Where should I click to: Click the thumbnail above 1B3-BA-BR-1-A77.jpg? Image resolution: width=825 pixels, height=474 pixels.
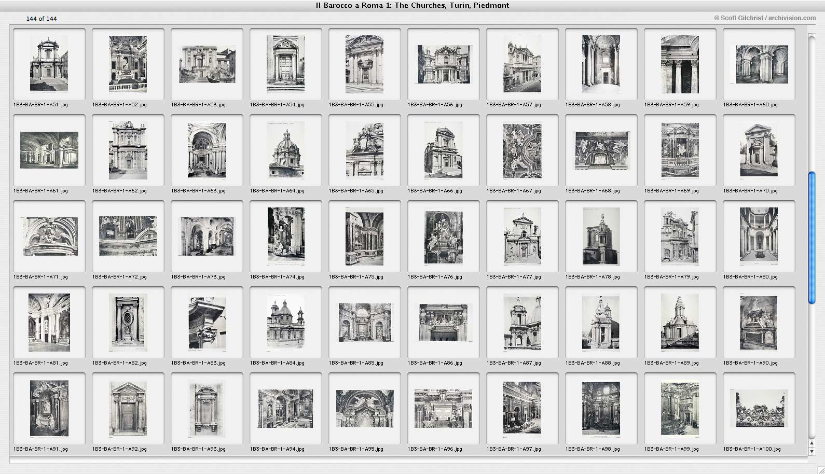522,236
